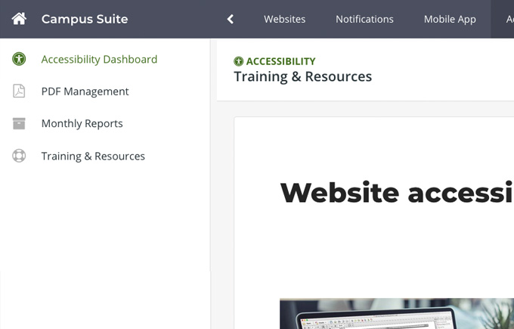This screenshot has width=514, height=329.
Task: Click the lifebuoy Training & Resources icon
Action: (x=19, y=156)
